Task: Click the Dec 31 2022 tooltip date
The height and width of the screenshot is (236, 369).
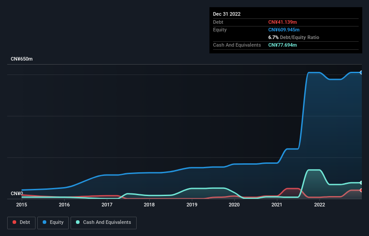Action: tap(227, 14)
